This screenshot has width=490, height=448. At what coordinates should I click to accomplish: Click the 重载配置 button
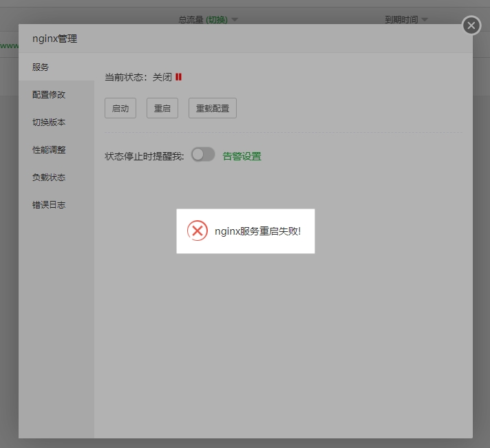213,108
